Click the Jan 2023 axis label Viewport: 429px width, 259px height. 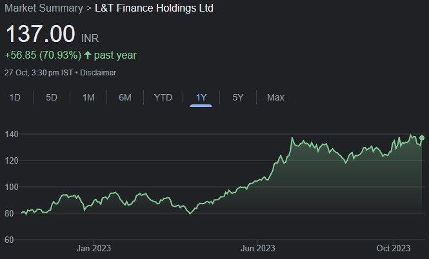94,248
